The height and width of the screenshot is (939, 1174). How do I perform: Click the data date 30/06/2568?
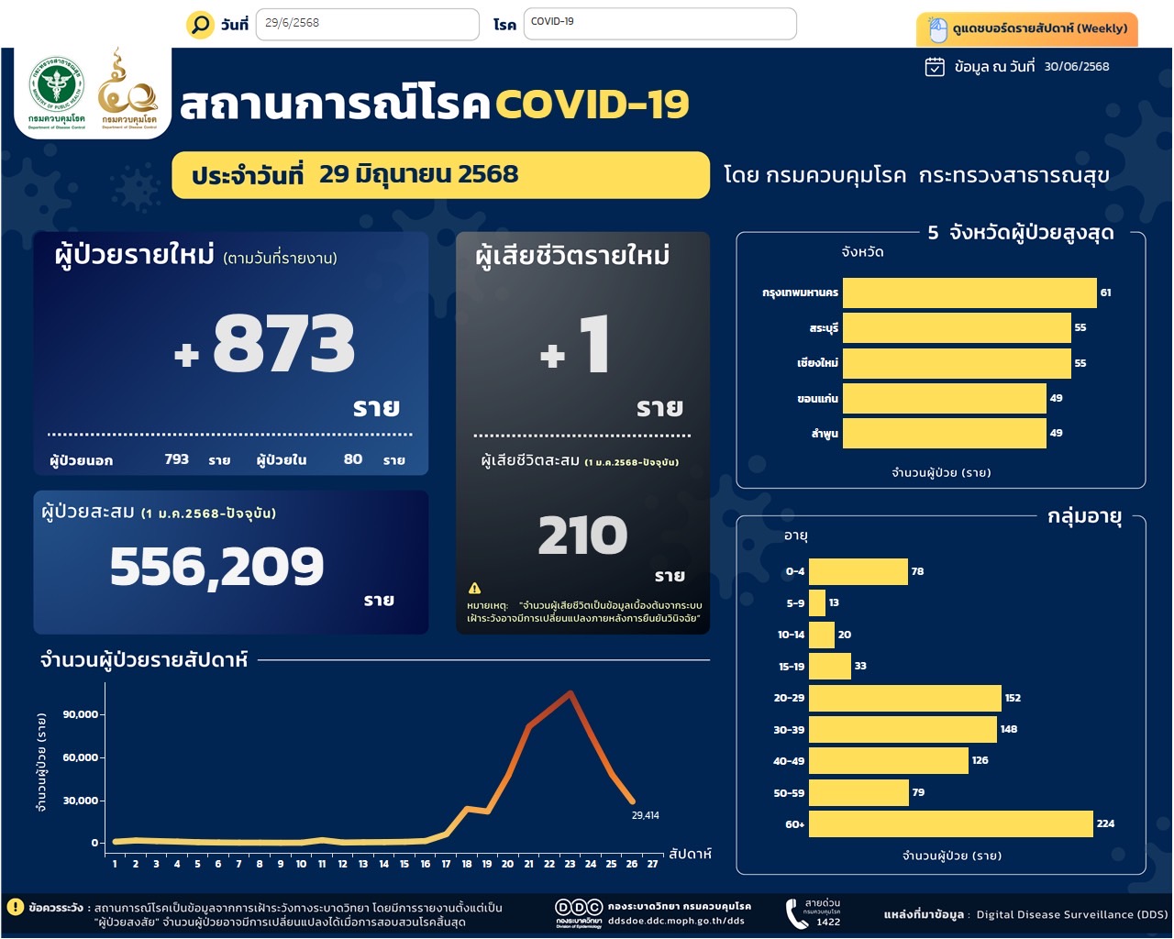coord(1077,67)
